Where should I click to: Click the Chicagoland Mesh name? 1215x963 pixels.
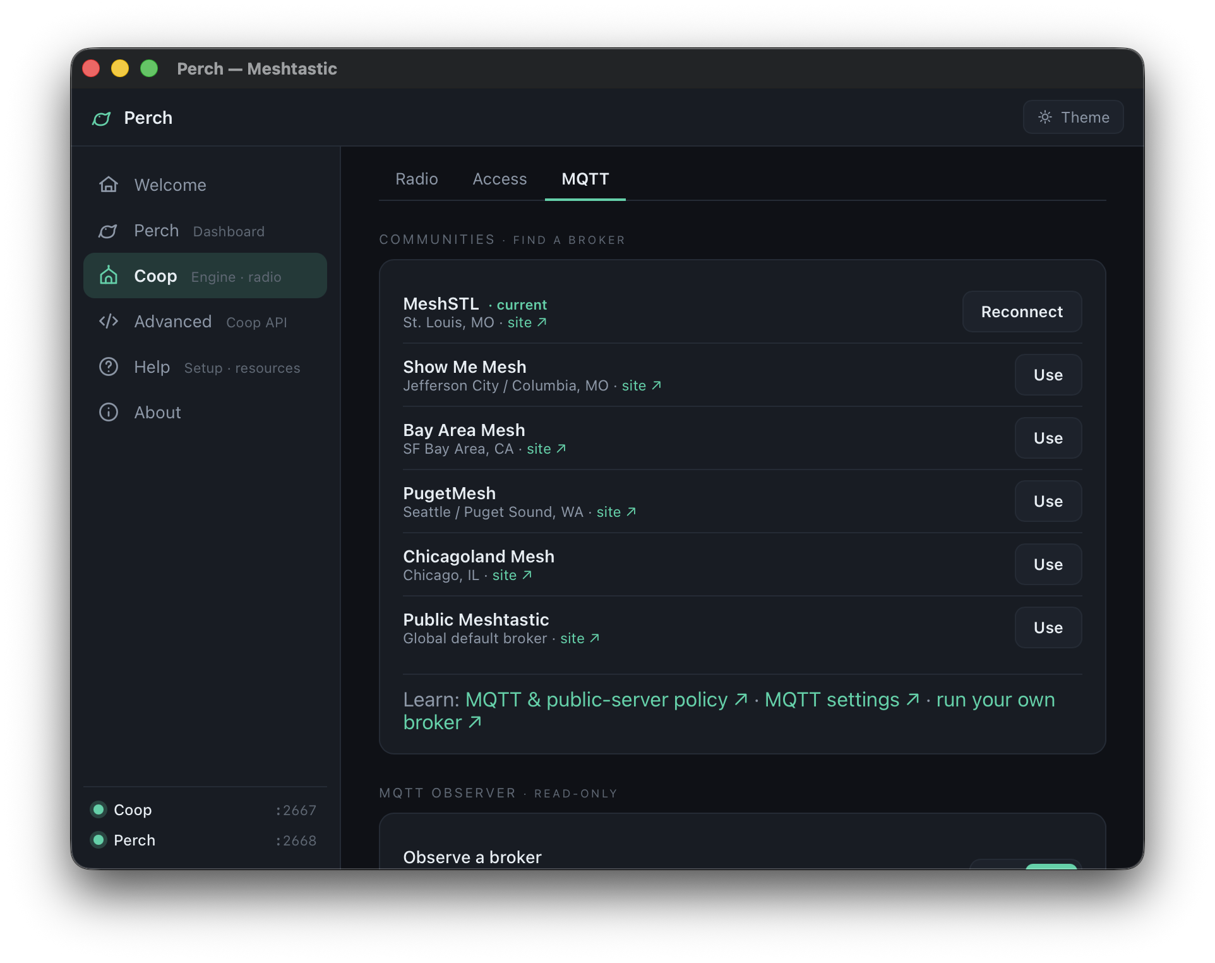coord(479,557)
